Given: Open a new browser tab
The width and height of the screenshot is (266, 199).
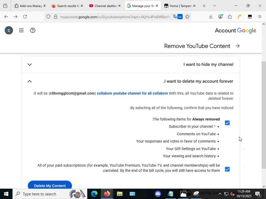Looking at the screenshot, I should 204,6.
